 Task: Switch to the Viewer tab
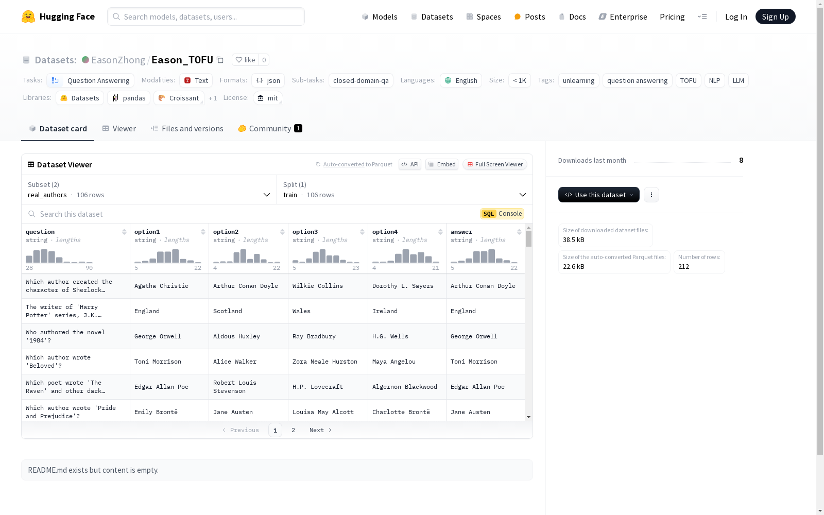tap(119, 129)
